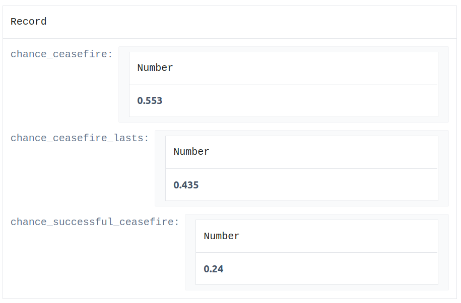Select the value 0.24
Screen dimensions: 461x303
click(x=214, y=269)
